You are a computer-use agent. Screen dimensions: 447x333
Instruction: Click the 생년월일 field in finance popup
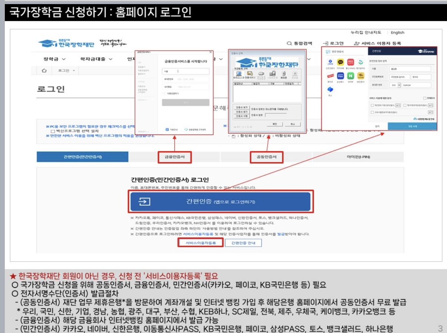[x=186, y=87]
